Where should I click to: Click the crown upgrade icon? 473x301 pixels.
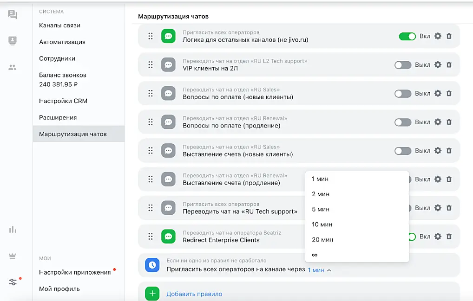tap(13, 256)
